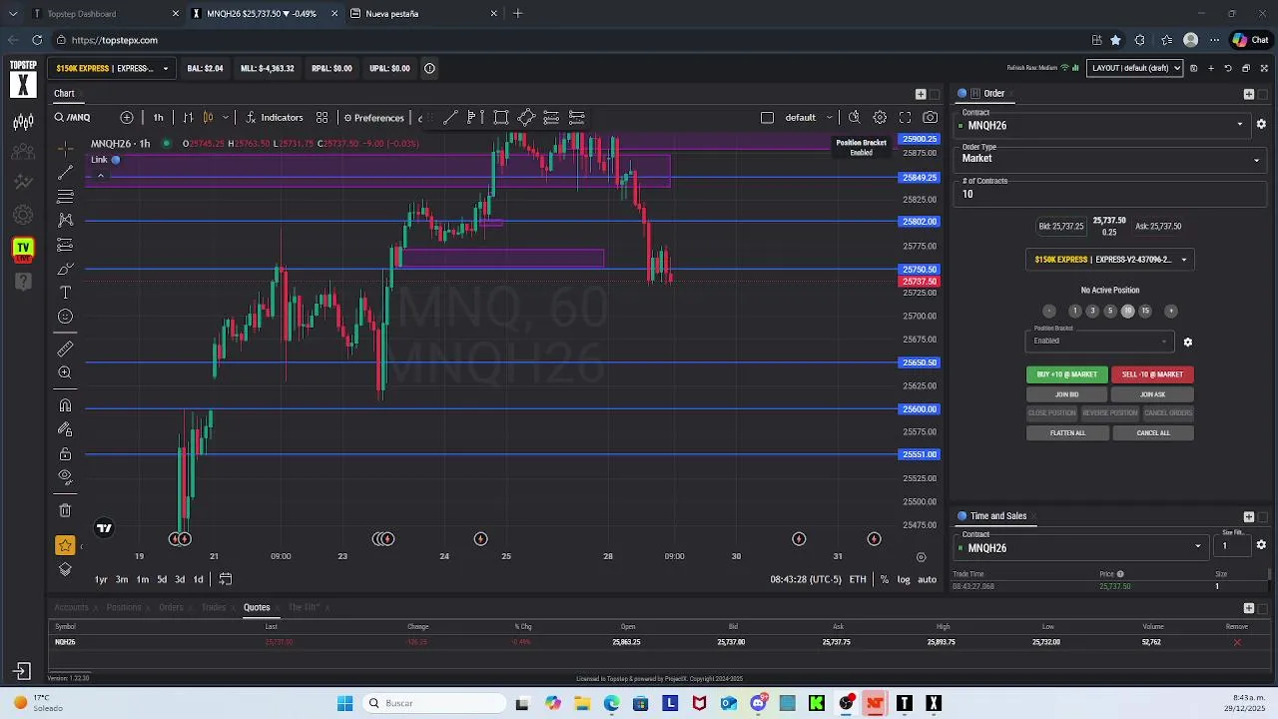The image size is (1278, 719).
Task: Select the crosshair cursor tool in chart sidebar
Action: pos(65,148)
